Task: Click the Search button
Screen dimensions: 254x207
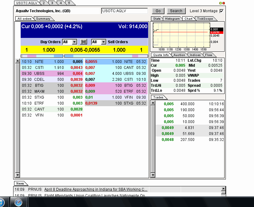Action: click(x=176, y=11)
